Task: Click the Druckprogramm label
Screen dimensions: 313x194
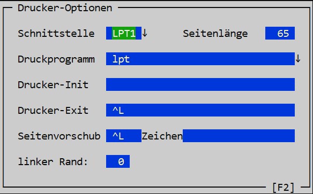Action: [x=56, y=59]
